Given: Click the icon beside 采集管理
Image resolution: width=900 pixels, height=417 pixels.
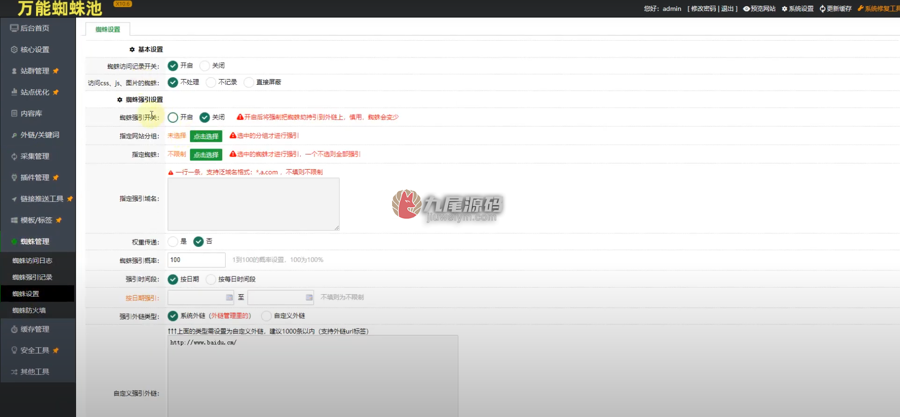Looking at the screenshot, I should tap(14, 156).
